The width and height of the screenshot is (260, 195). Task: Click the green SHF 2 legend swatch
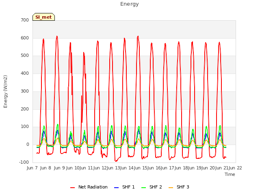(143, 188)
